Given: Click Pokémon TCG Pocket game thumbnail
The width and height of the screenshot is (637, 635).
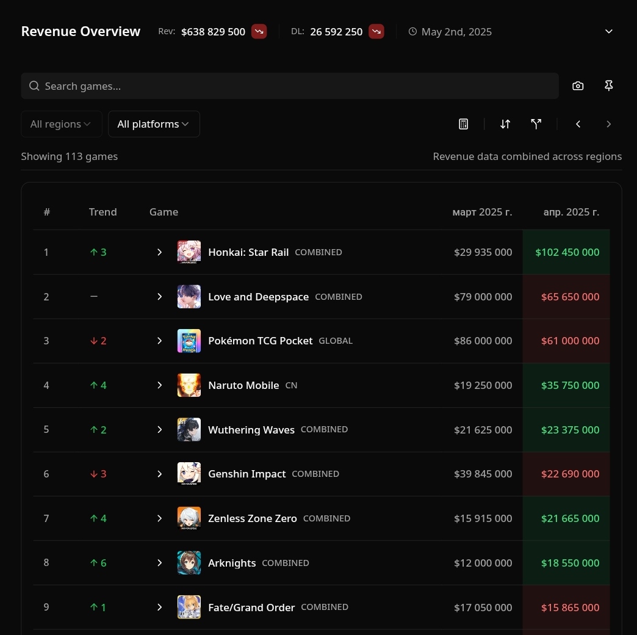Looking at the screenshot, I should (x=189, y=341).
